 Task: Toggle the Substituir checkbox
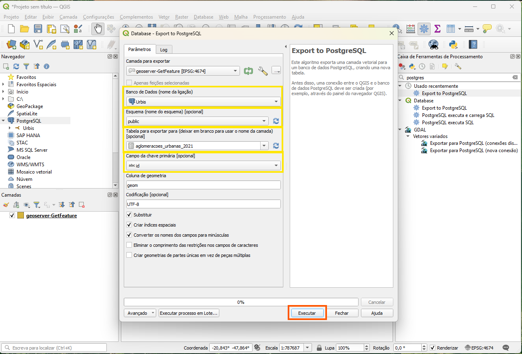pos(129,215)
